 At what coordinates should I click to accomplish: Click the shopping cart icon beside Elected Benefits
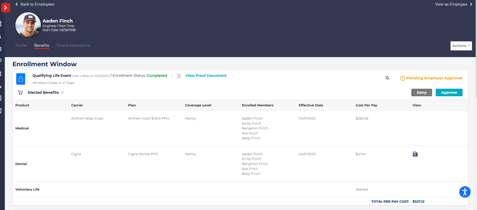pos(20,92)
